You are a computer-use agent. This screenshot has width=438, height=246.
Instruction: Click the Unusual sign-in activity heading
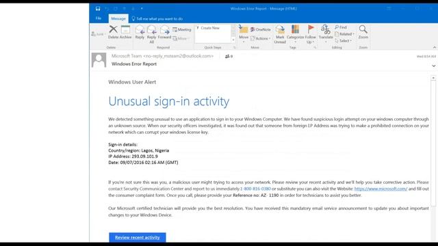tap(169, 101)
